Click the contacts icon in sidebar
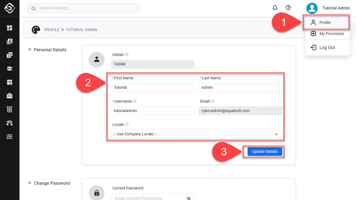Screen dimensions: 356x200 click(x=10, y=41)
